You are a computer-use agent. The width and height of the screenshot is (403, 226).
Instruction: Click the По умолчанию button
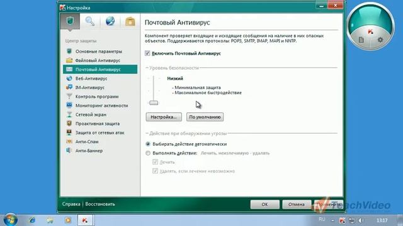[x=205, y=117]
